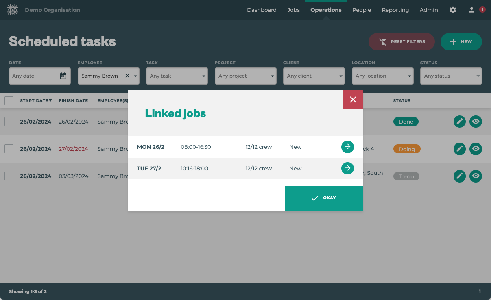This screenshot has height=300, width=491.
Task: Go to the Dashboard menu
Action: pyautogui.click(x=262, y=10)
